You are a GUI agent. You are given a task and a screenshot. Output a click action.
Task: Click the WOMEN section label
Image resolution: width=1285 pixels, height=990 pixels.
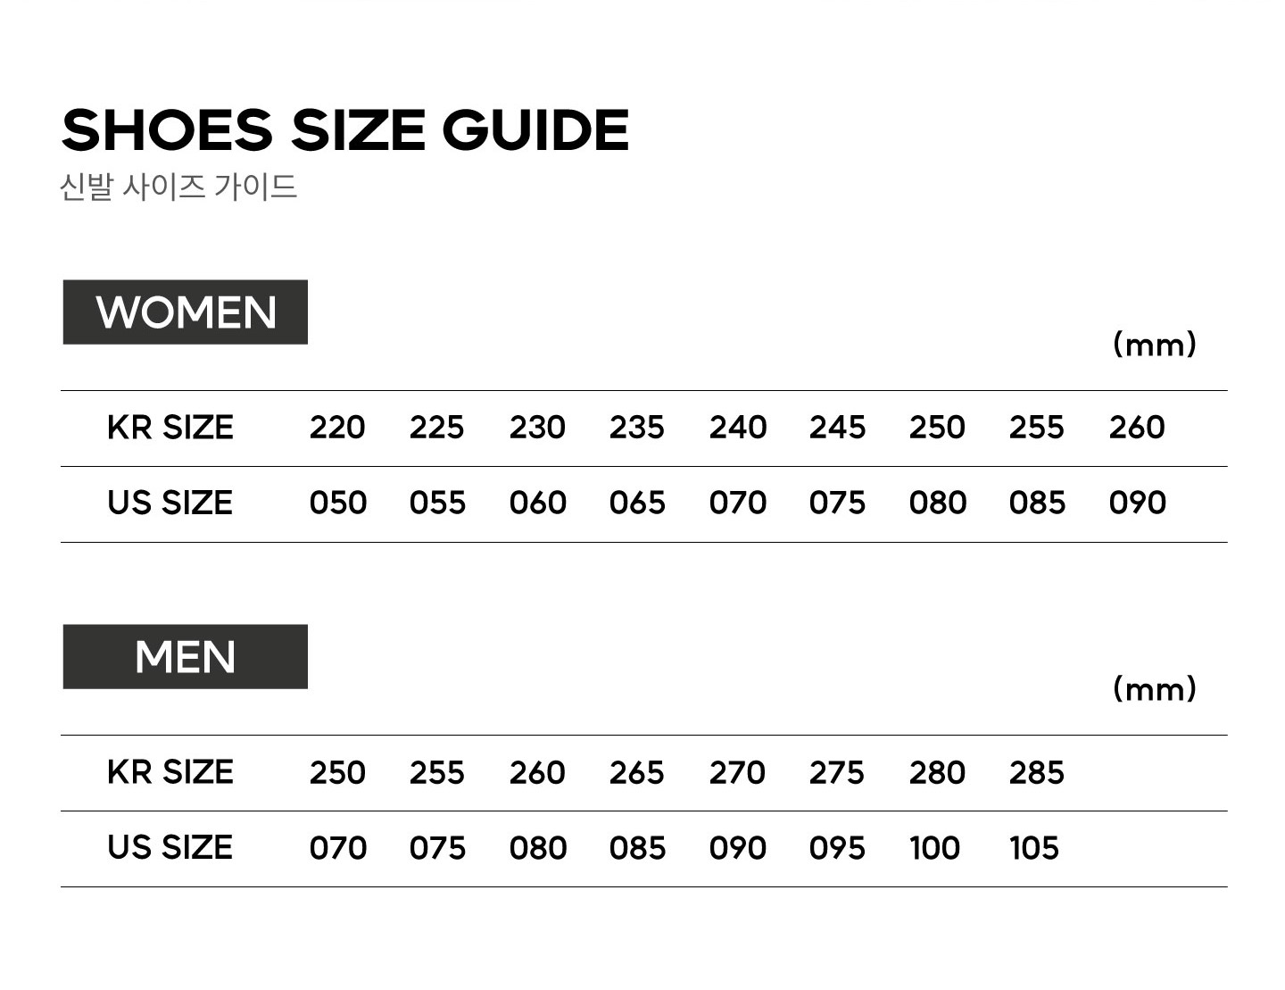pos(186,312)
